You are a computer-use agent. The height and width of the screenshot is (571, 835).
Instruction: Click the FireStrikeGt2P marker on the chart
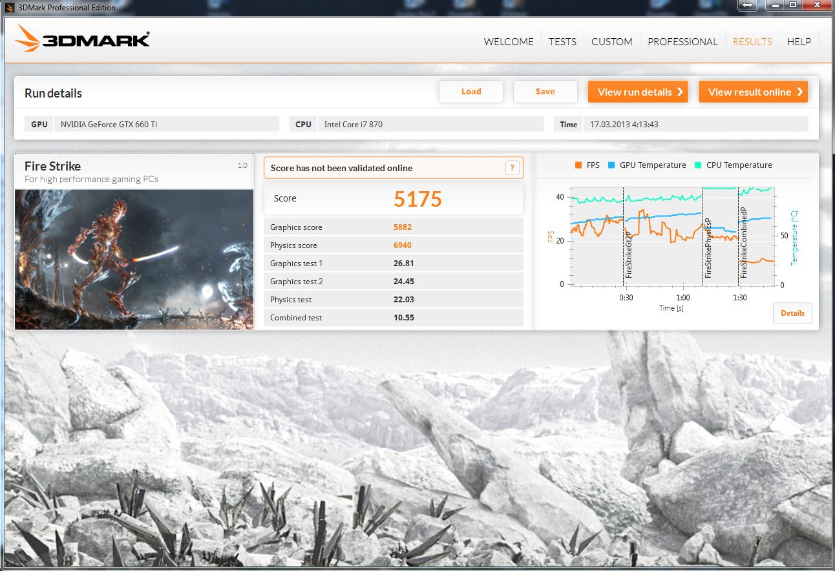coord(628,256)
